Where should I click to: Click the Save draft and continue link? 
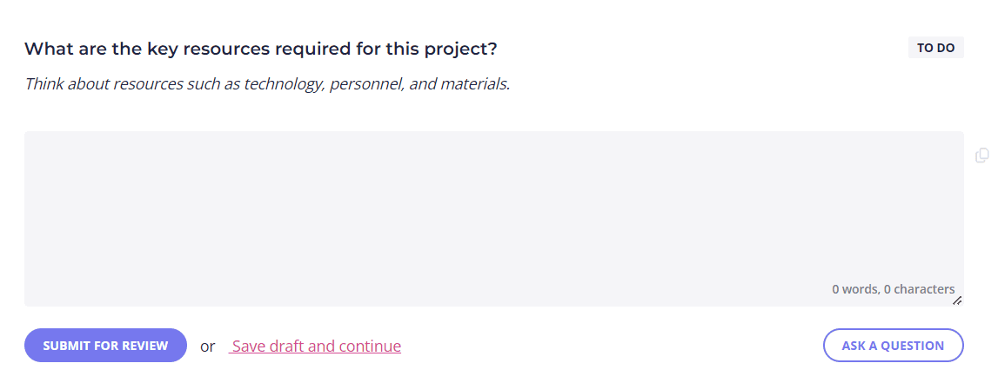tap(315, 346)
